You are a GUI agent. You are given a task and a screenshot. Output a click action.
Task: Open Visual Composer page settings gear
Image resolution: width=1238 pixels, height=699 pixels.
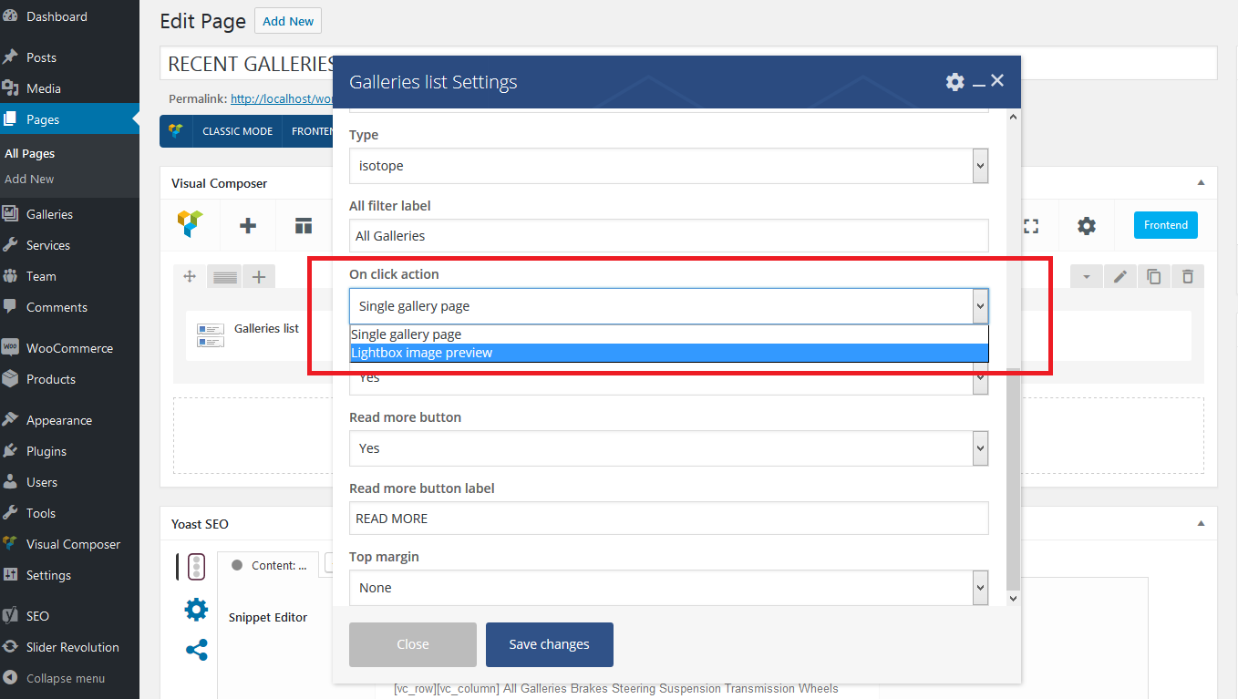[1086, 226]
